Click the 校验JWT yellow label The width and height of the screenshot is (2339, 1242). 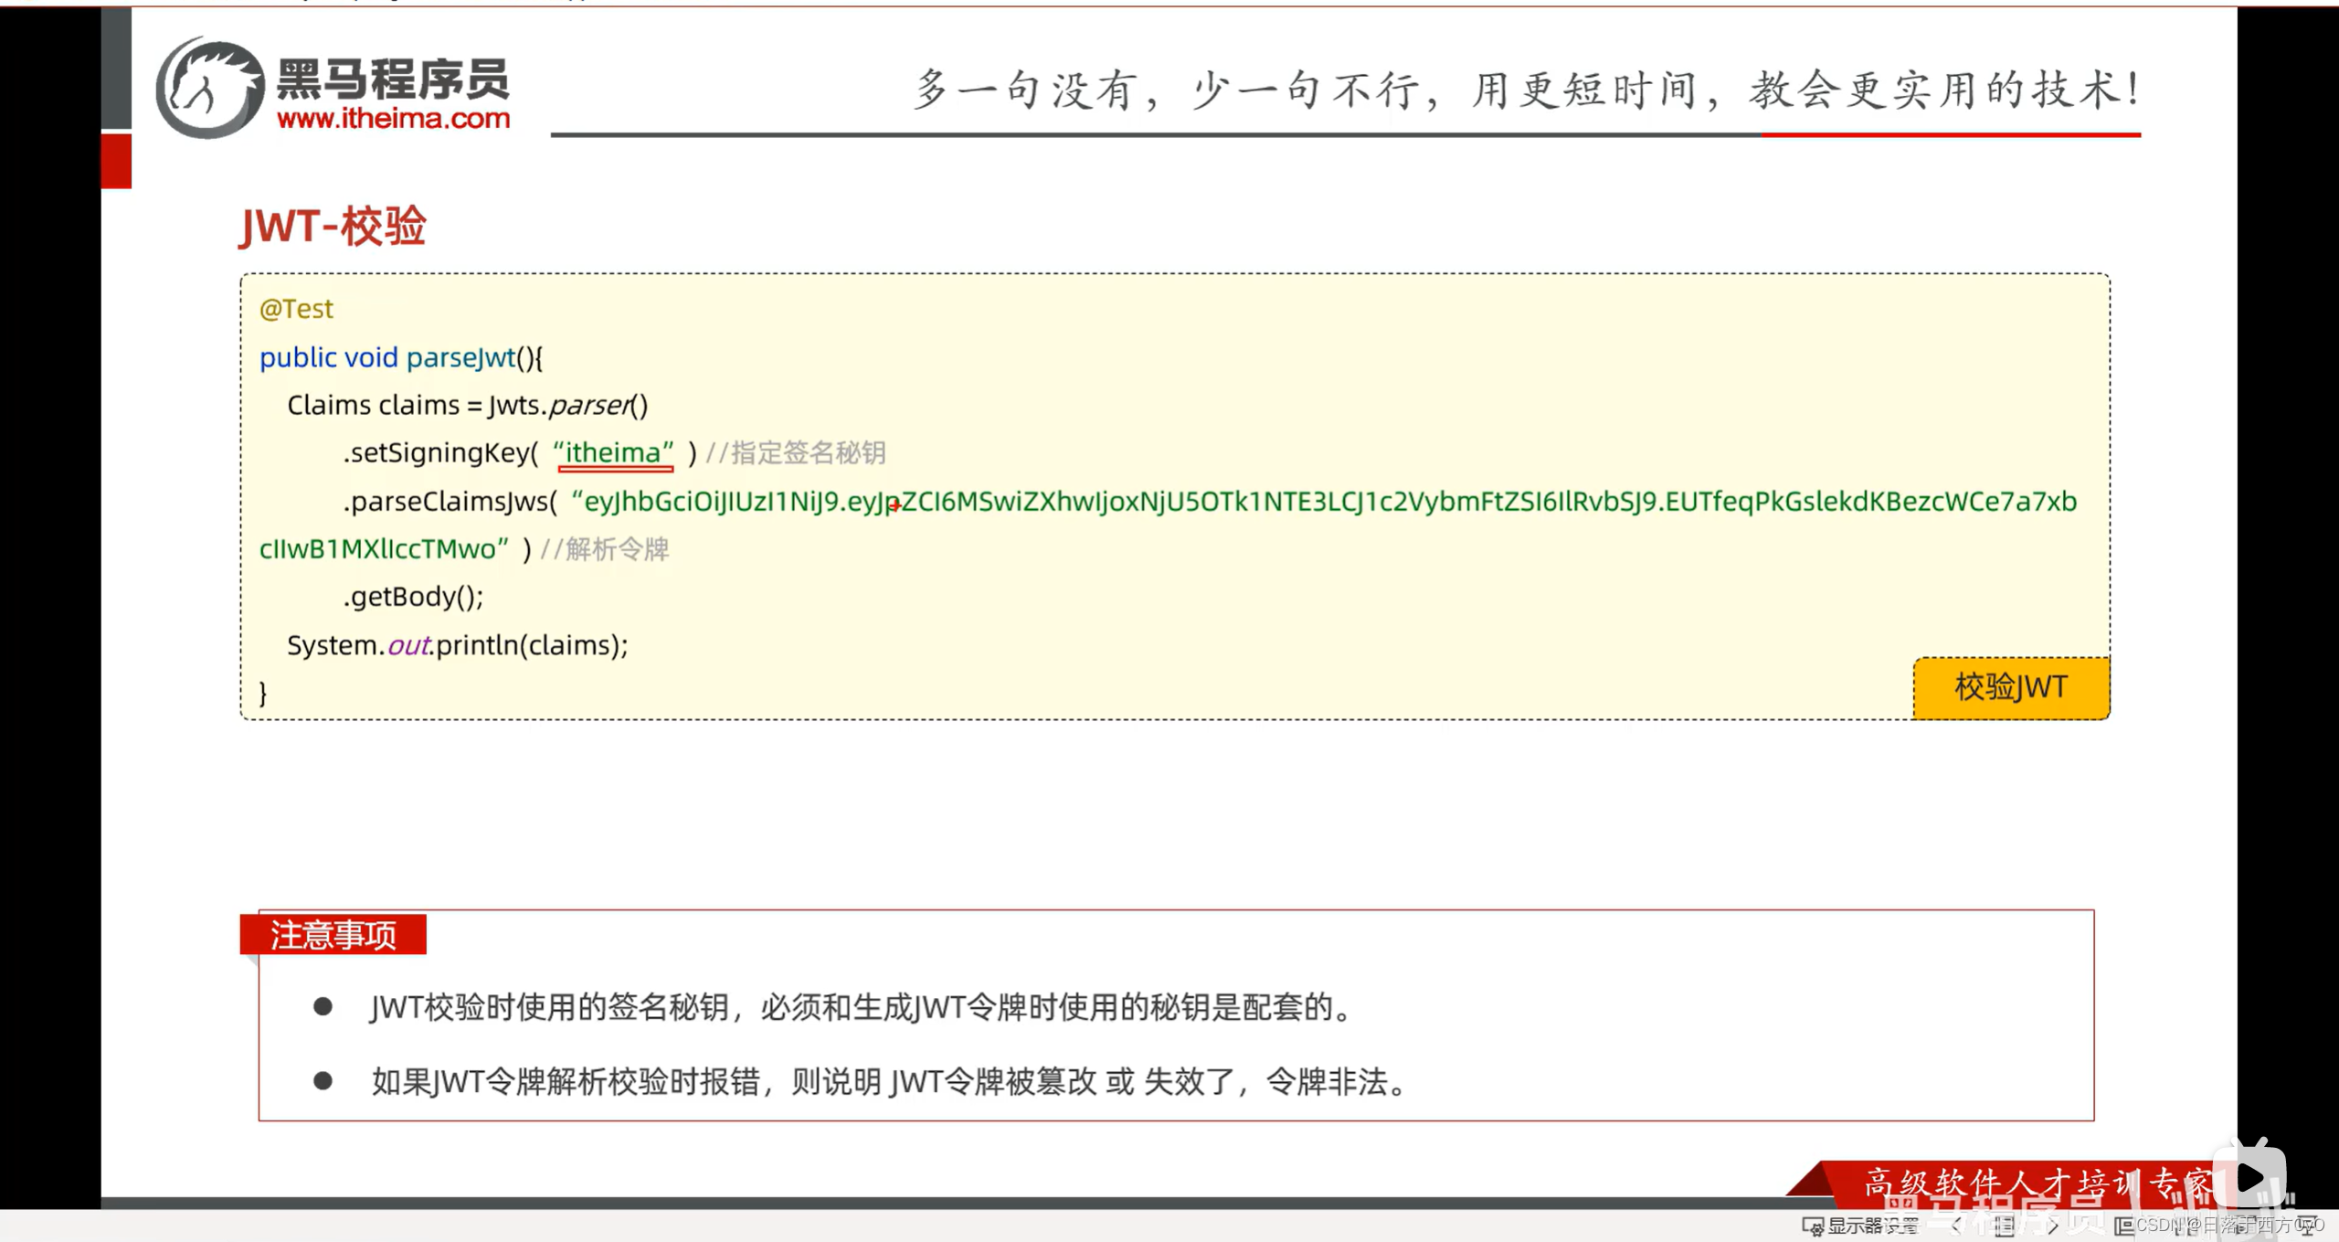pos(2011,686)
